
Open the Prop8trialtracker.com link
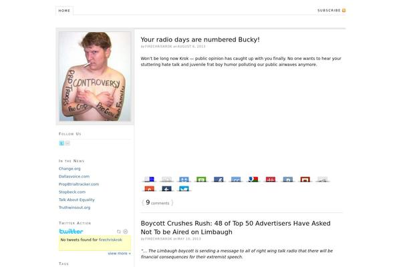pyautogui.click(x=79, y=184)
